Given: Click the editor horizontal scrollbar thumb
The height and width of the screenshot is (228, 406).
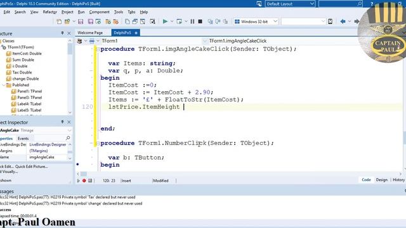Looking at the screenshot, I should click(84, 174).
